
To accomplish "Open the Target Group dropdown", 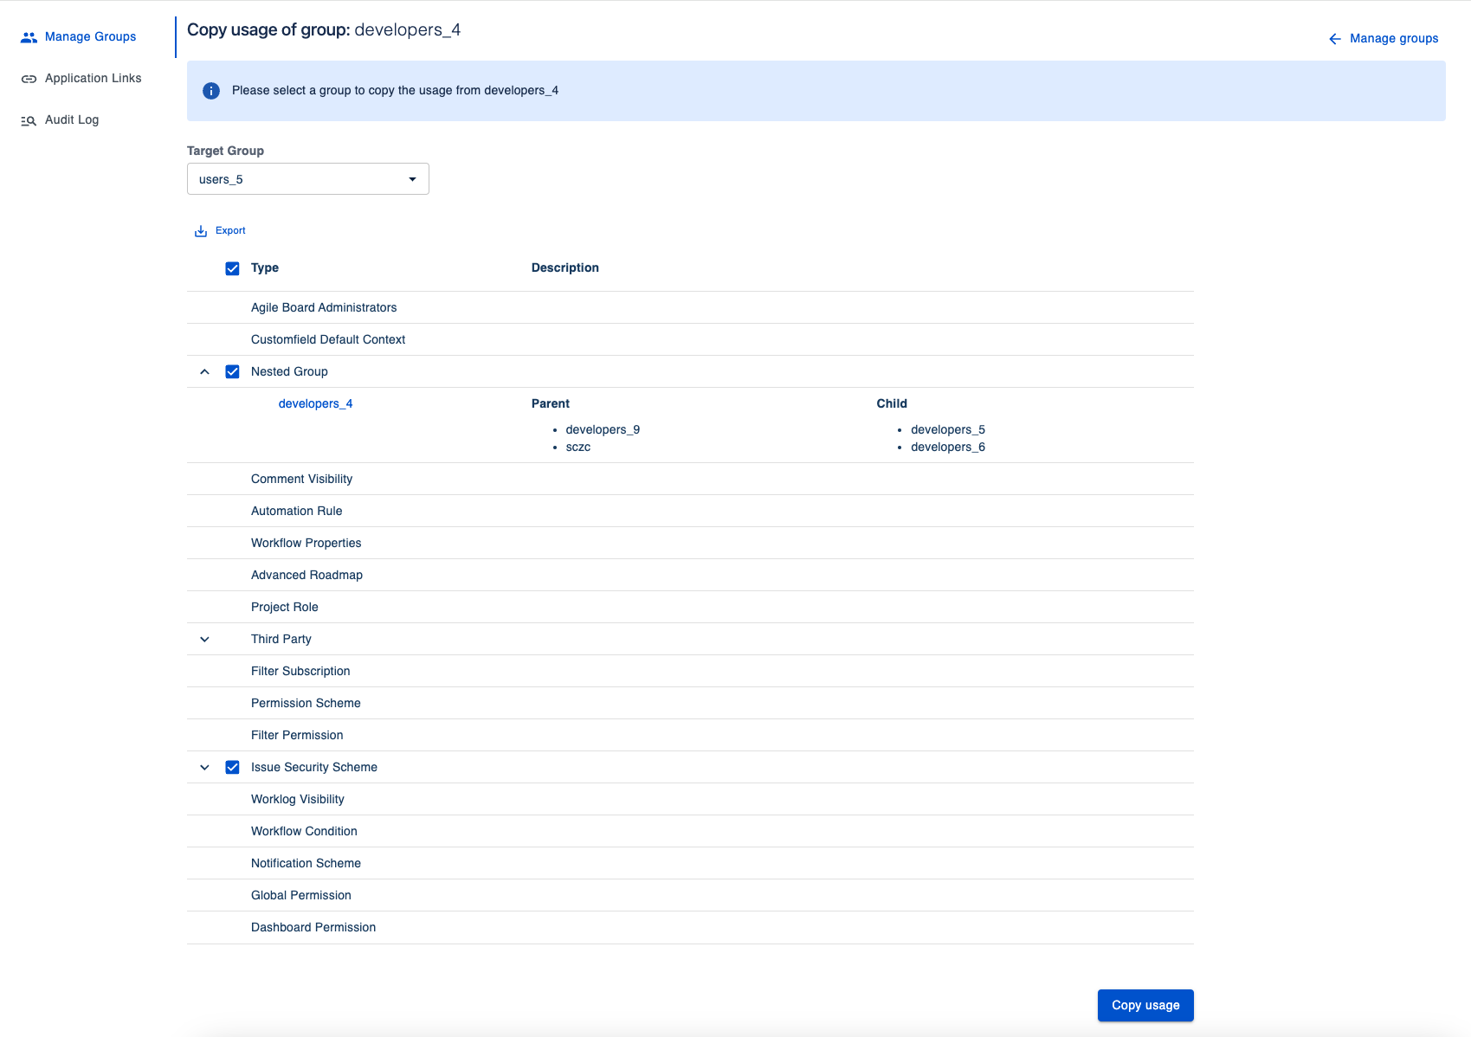I will [307, 179].
